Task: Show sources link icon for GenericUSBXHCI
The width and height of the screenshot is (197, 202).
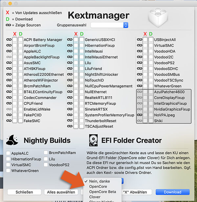Action: coord(70,39)
